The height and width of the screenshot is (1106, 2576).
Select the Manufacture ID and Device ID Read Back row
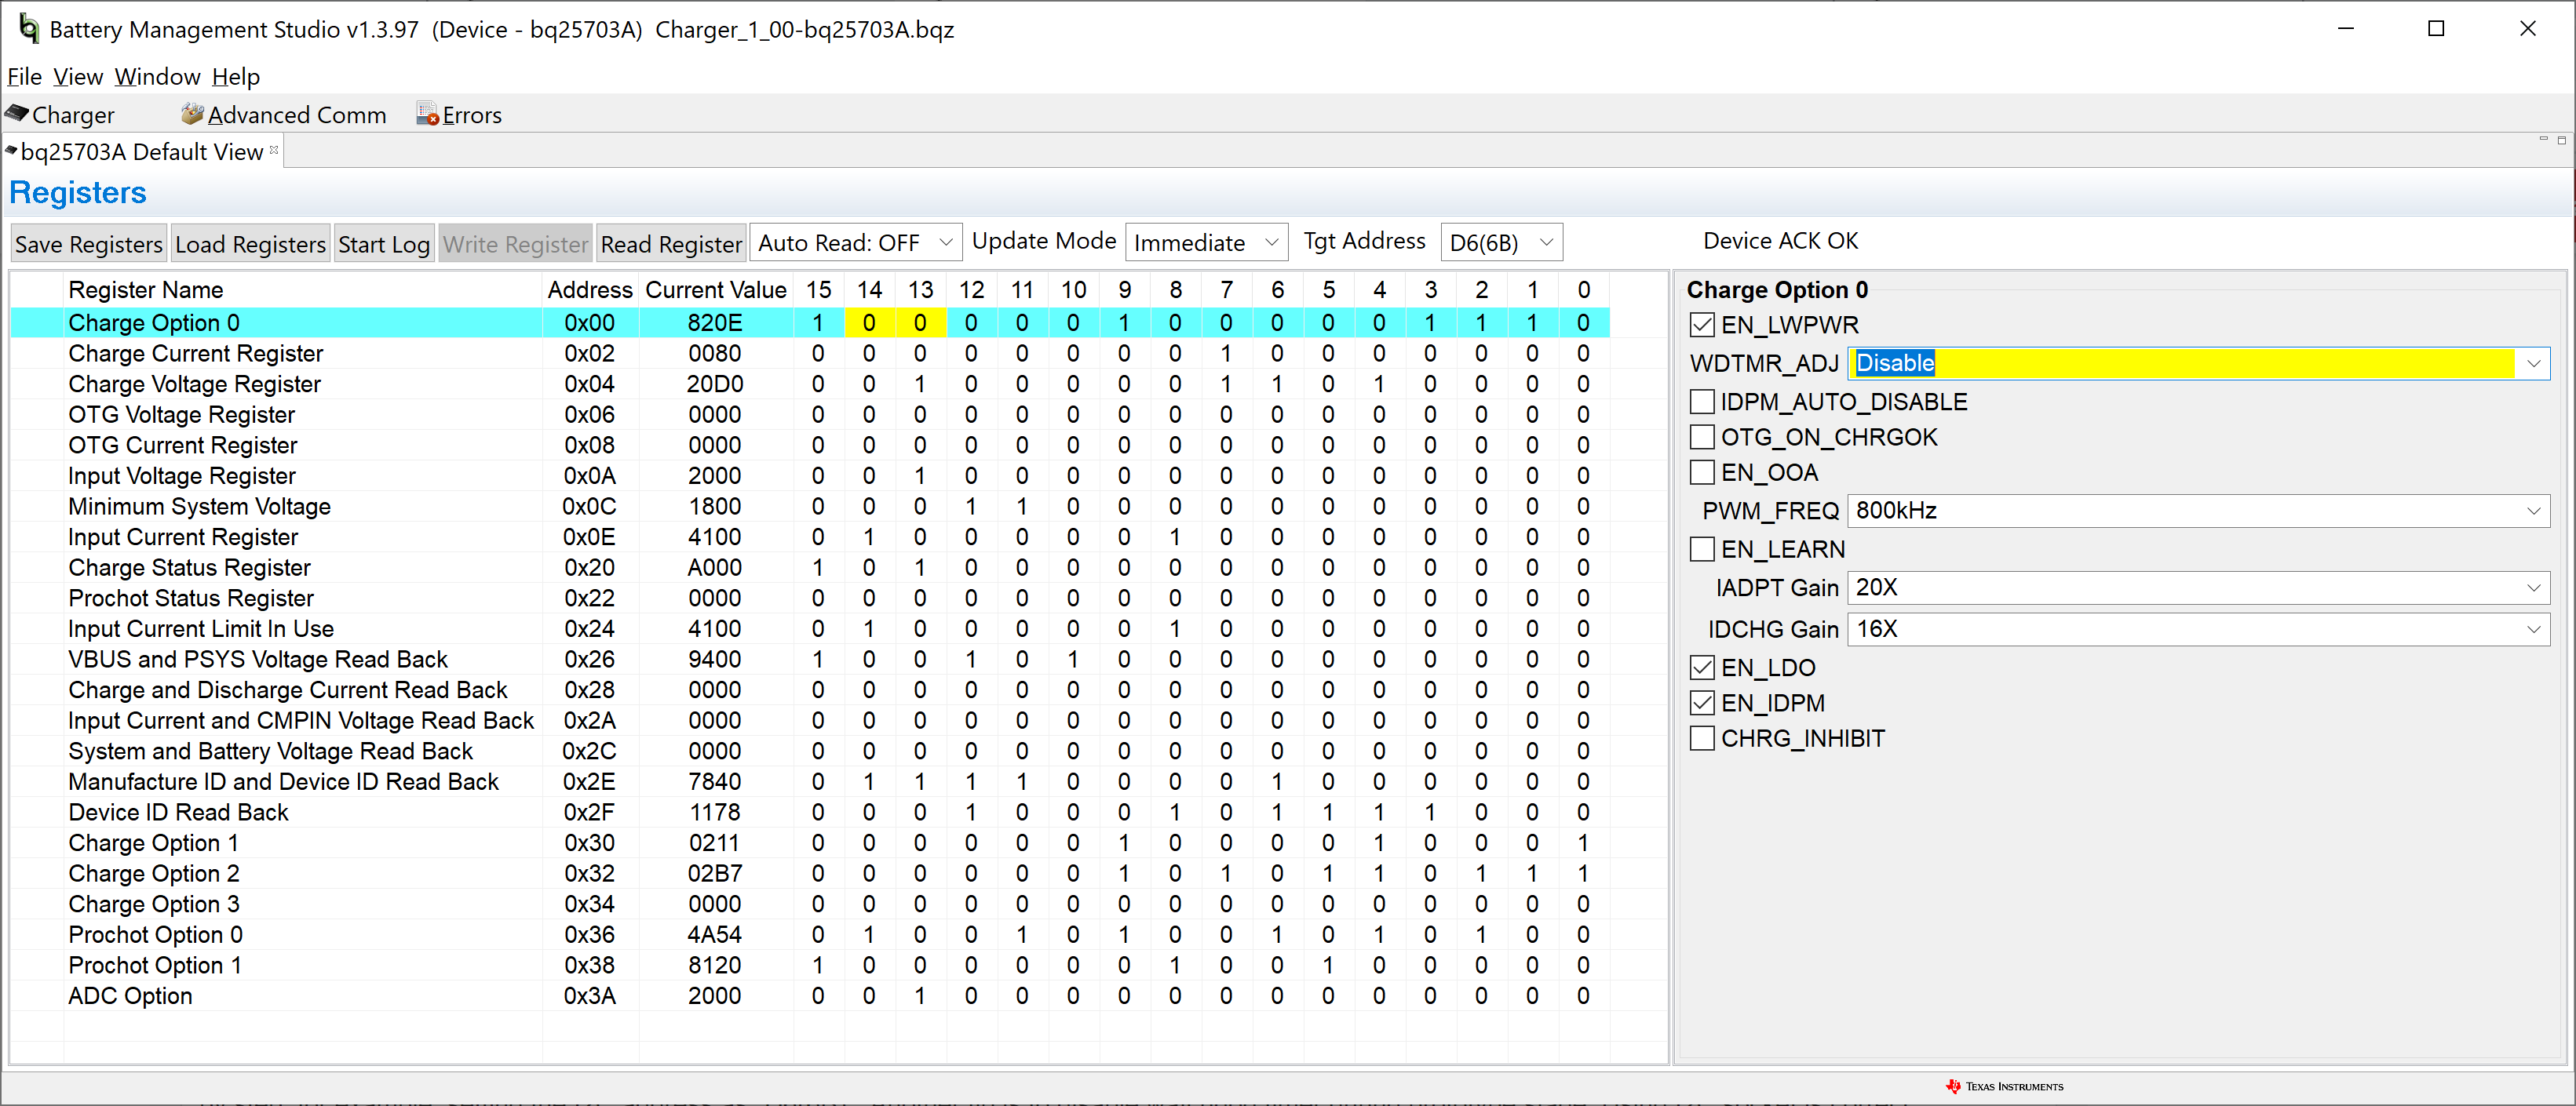click(810, 781)
